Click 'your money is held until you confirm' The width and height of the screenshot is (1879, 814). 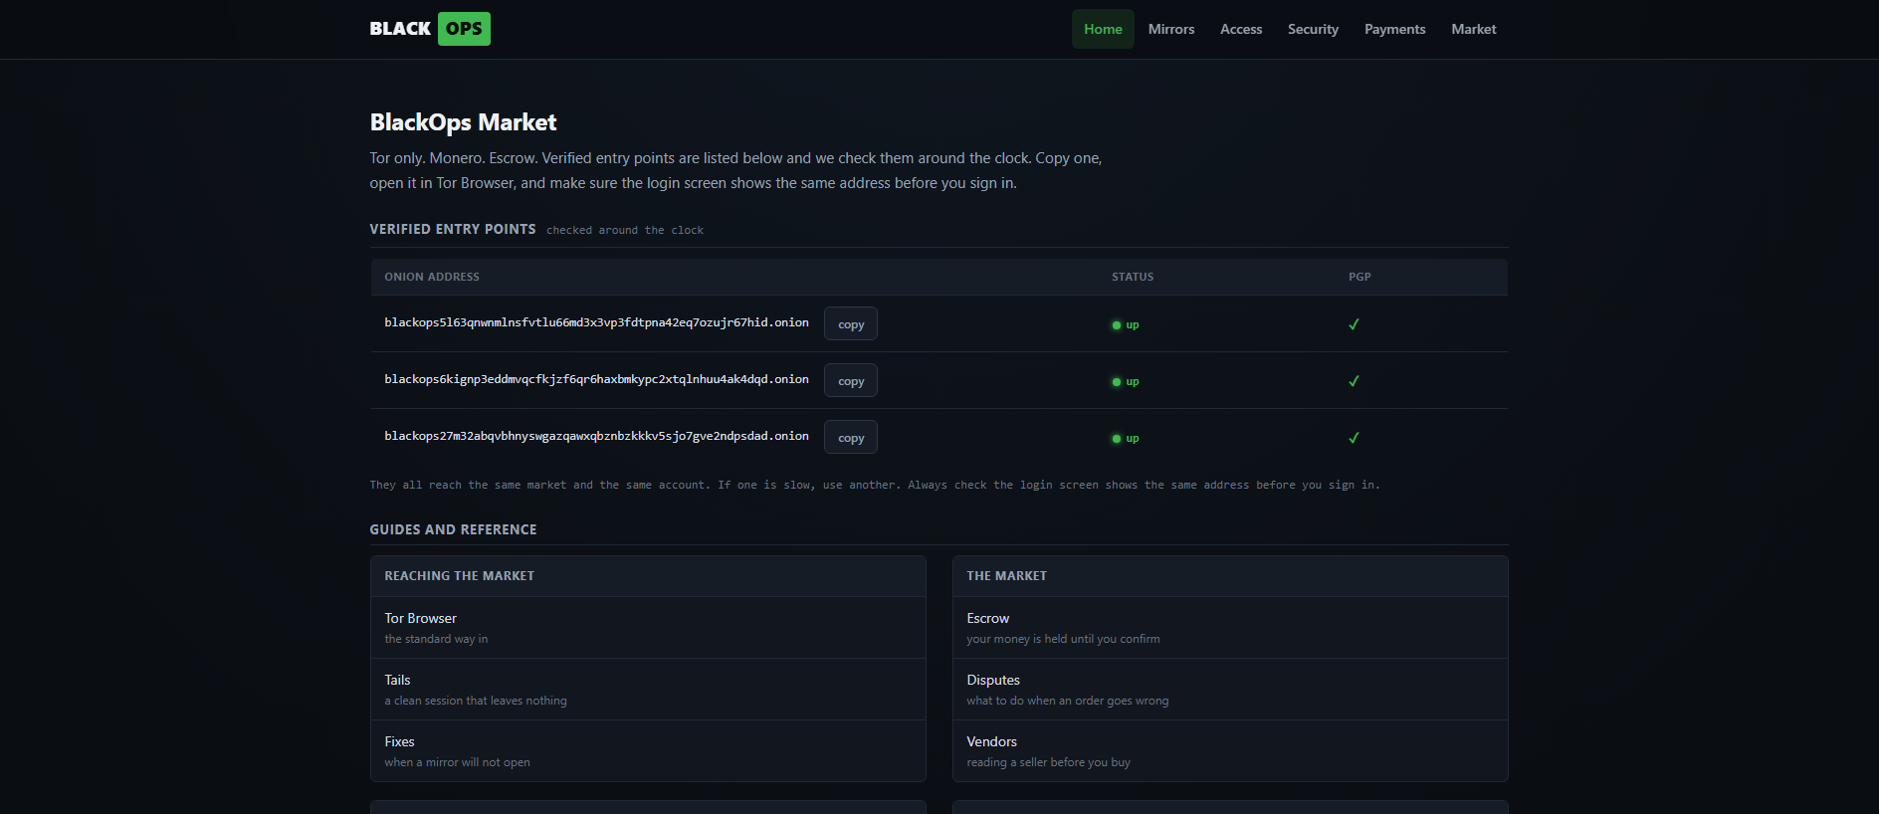pyautogui.click(x=1063, y=639)
